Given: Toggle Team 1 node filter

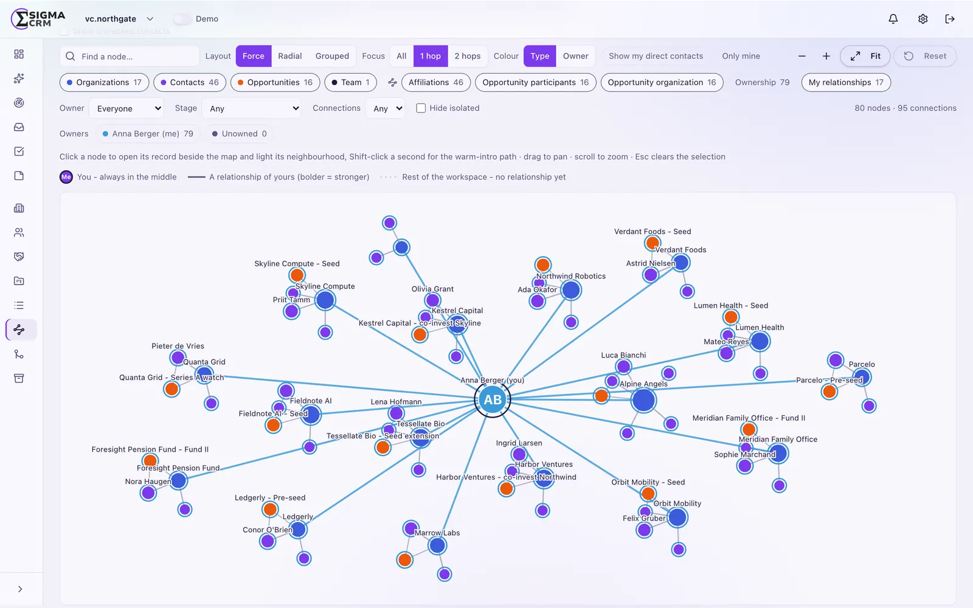Looking at the screenshot, I should 351,82.
